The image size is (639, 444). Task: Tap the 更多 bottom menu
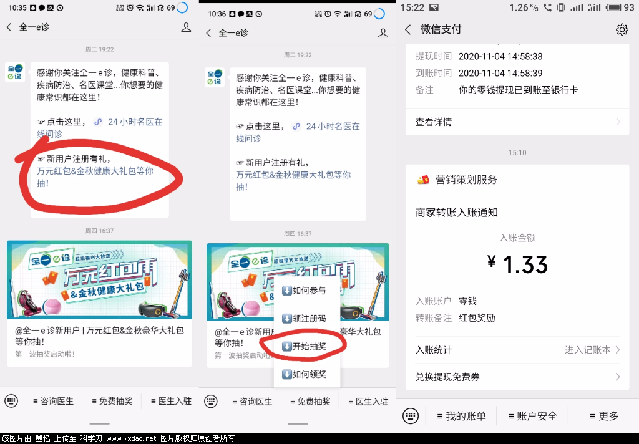[603, 416]
